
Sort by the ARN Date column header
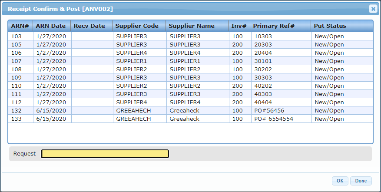[51, 26]
